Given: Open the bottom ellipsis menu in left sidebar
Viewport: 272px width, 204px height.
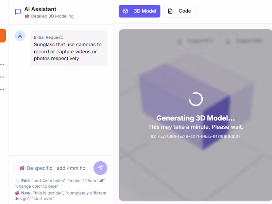Looking at the screenshot, I should [2, 90].
